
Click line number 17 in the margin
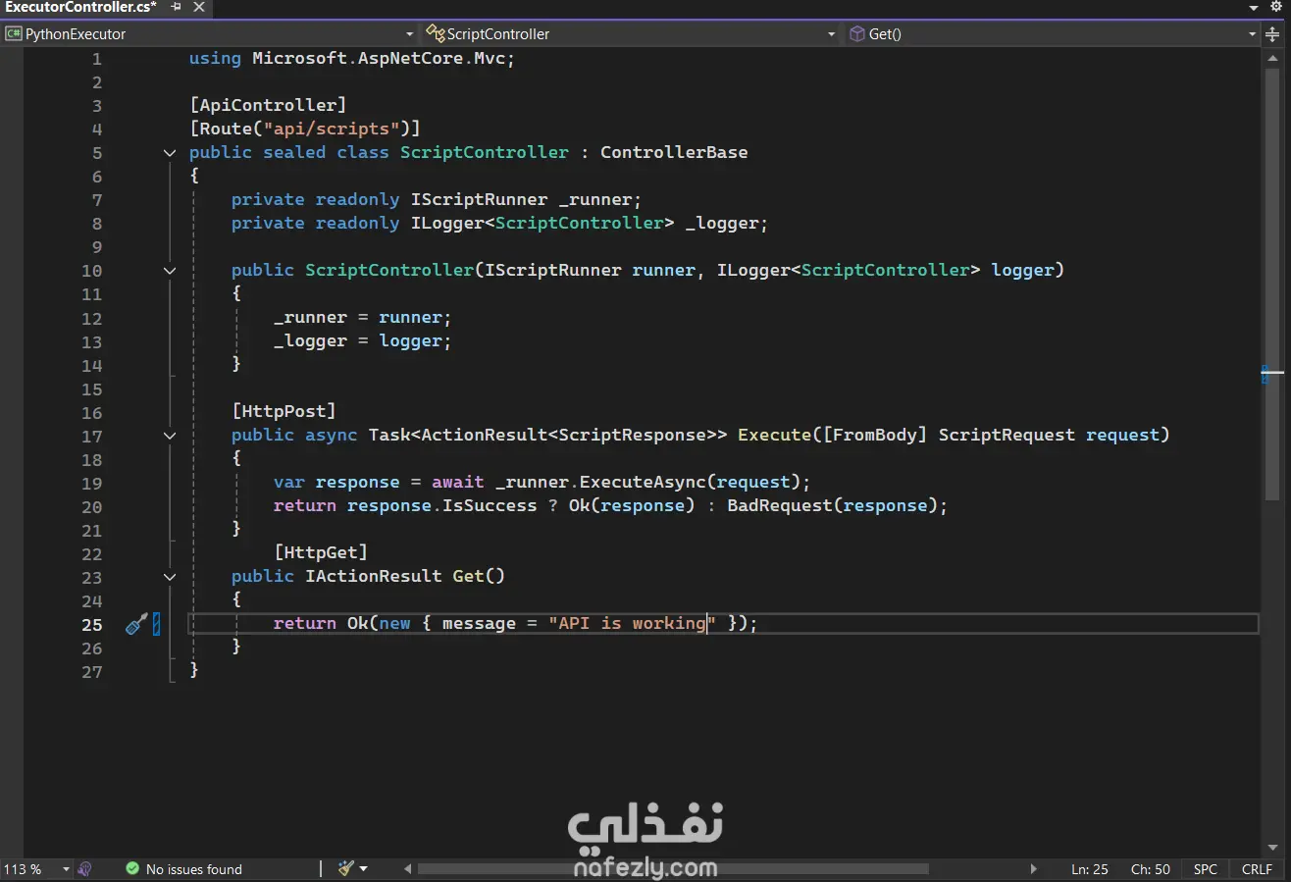(91, 436)
